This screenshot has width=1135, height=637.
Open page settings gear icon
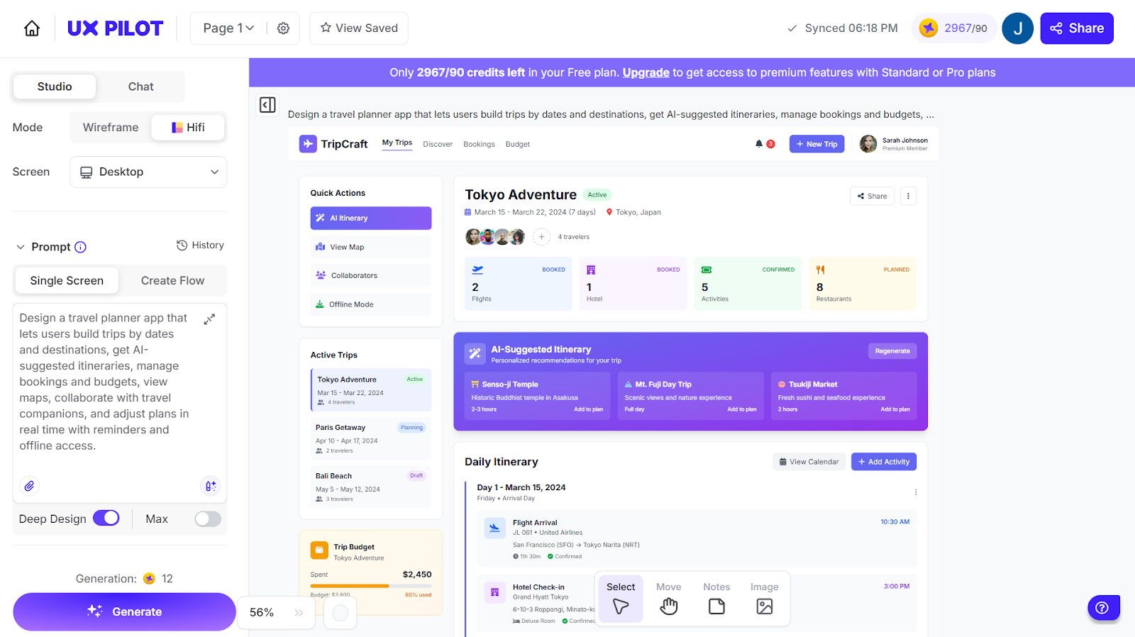pyautogui.click(x=283, y=28)
